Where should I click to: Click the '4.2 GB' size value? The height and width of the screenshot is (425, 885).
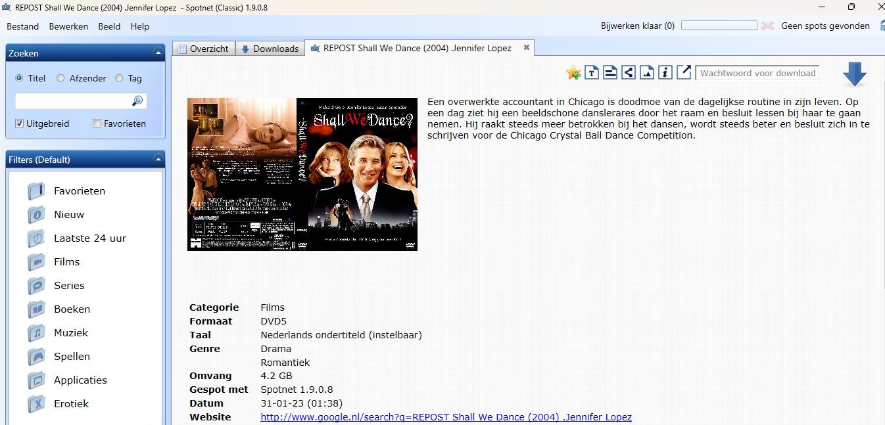277,376
